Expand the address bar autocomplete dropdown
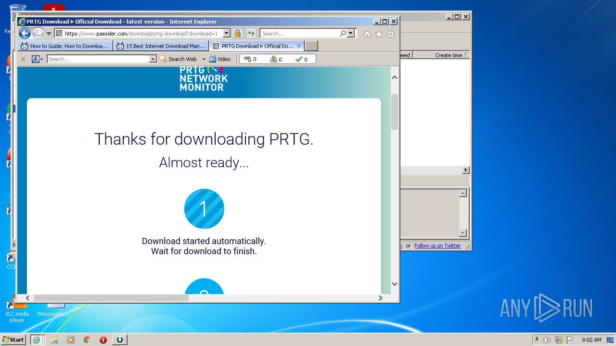The width and height of the screenshot is (616, 346). click(x=226, y=34)
